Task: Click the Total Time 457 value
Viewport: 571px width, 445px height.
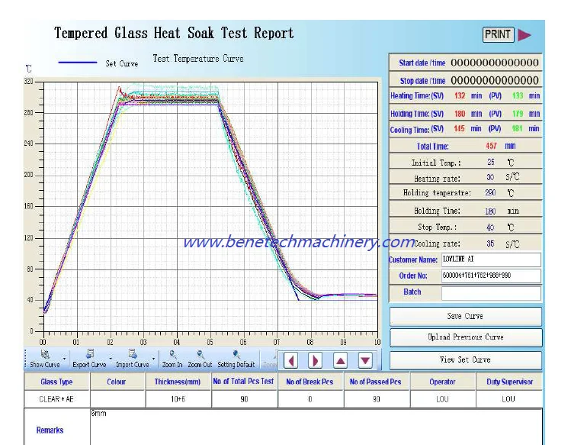Action: 491,146
